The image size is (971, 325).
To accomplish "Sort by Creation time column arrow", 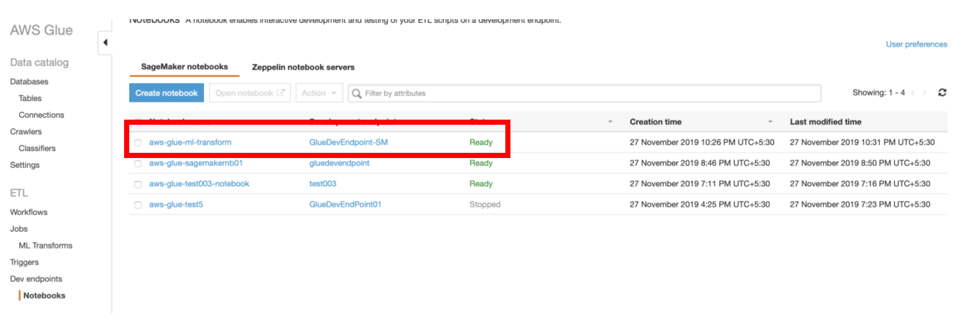I will click(x=770, y=122).
